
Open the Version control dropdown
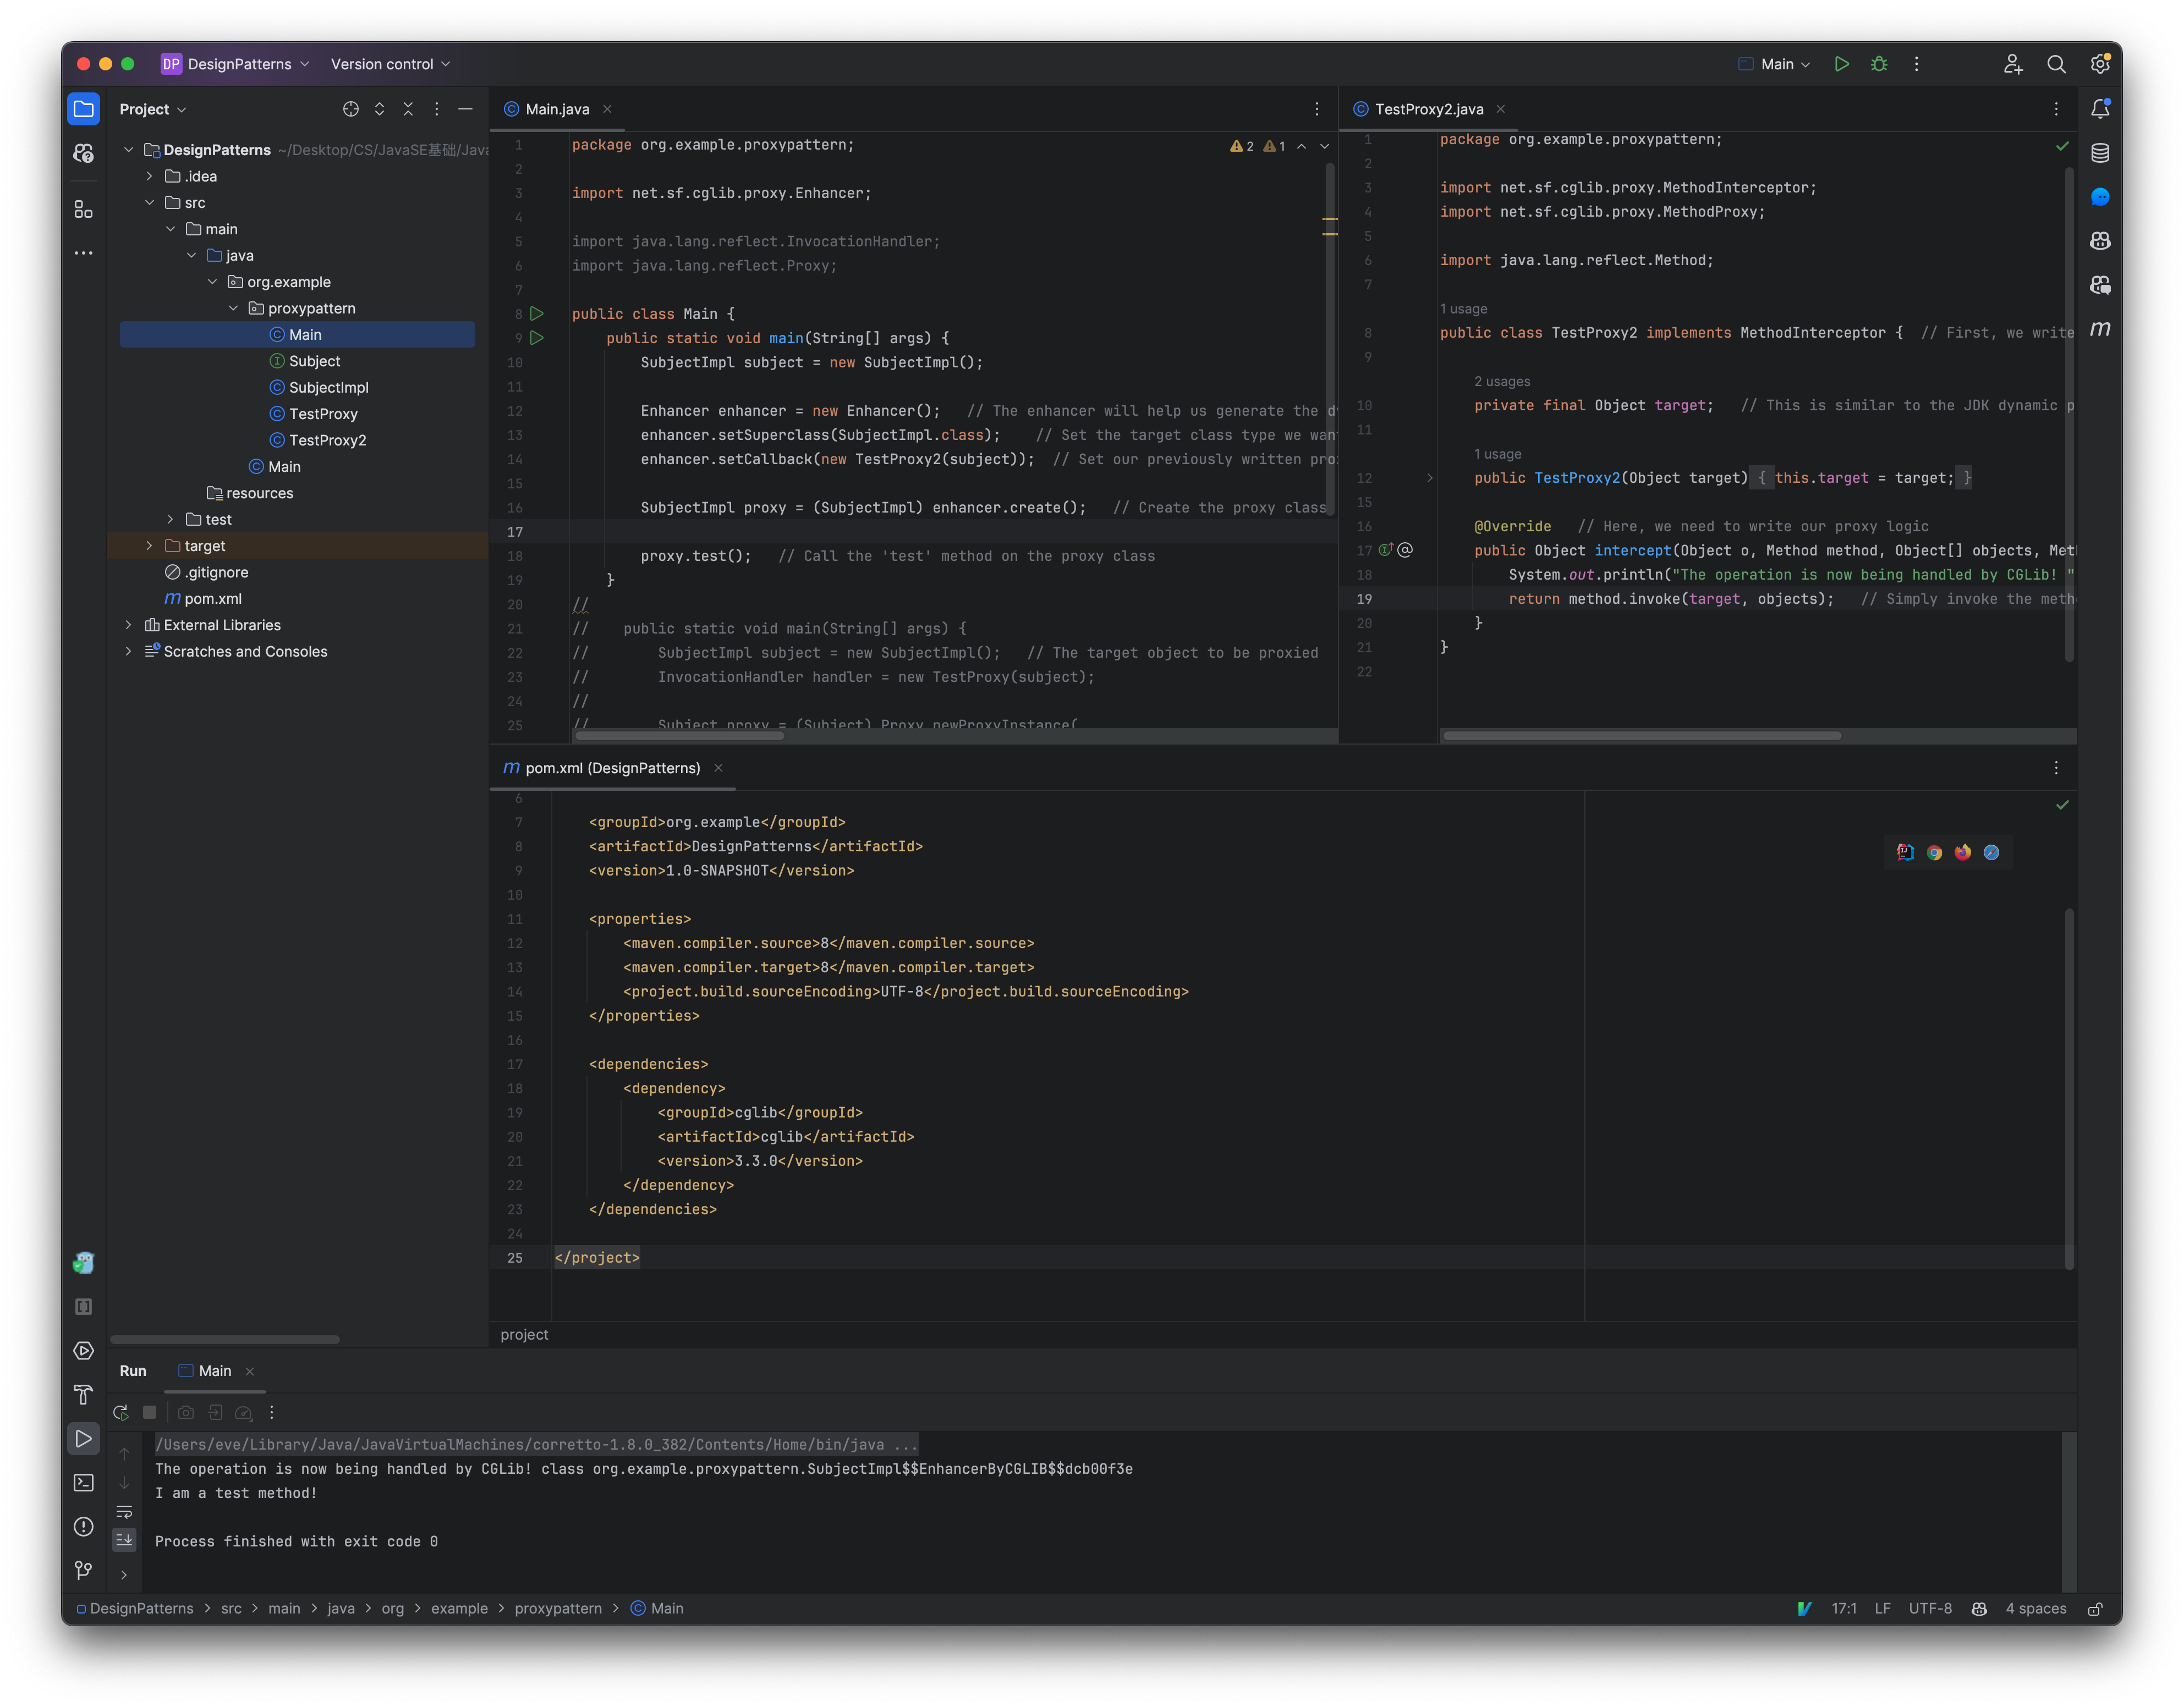click(x=390, y=64)
